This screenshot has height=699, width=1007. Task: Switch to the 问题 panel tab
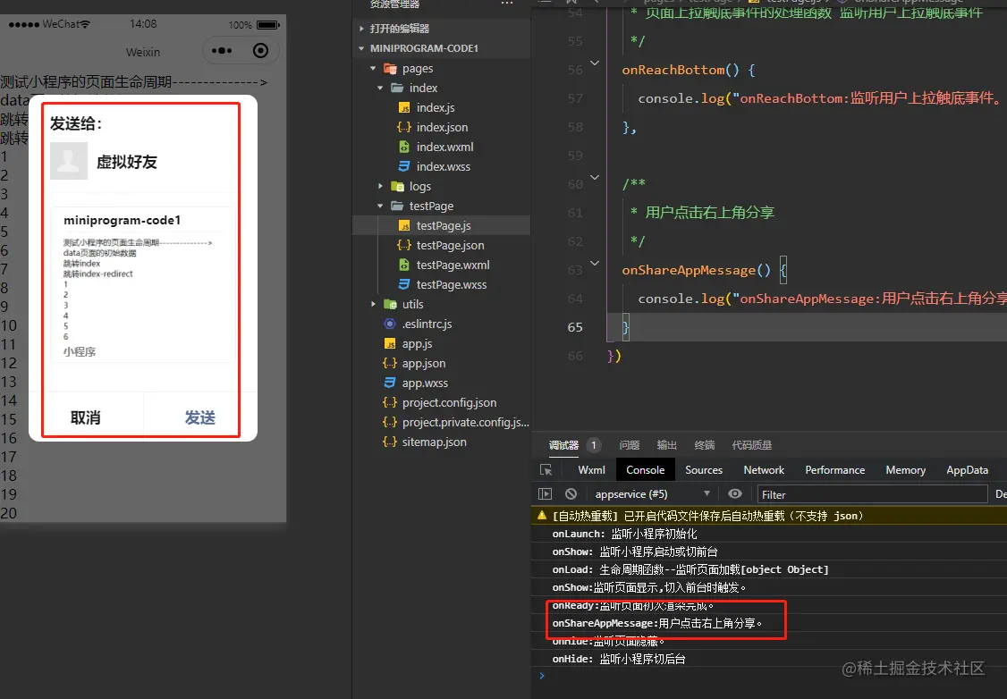pos(630,445)
